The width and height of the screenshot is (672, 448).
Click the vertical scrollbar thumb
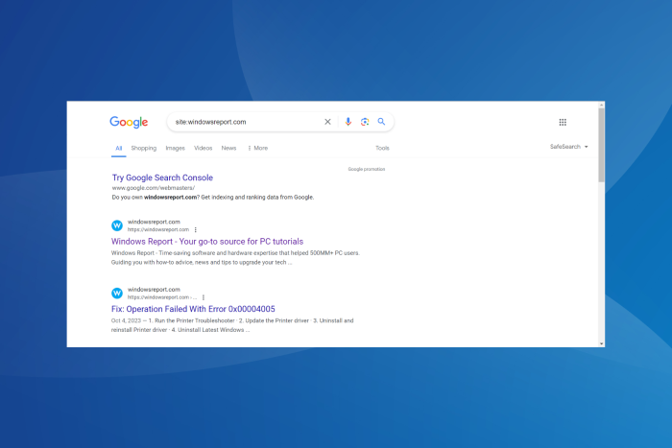pos(602,145)
